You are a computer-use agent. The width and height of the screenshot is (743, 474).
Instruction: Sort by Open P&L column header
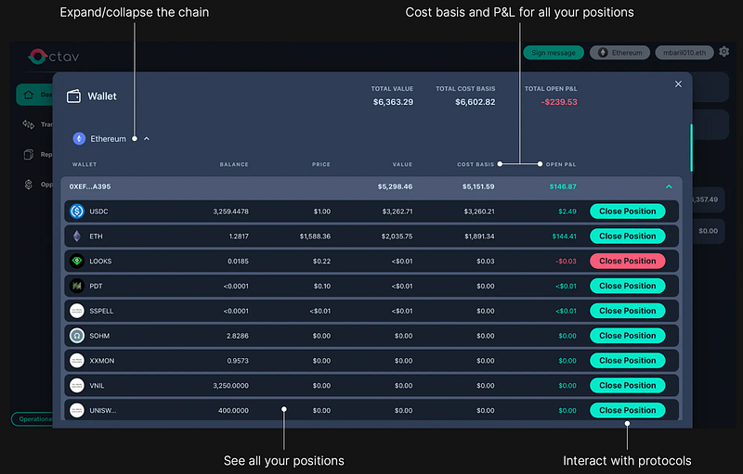coord(560,164)
